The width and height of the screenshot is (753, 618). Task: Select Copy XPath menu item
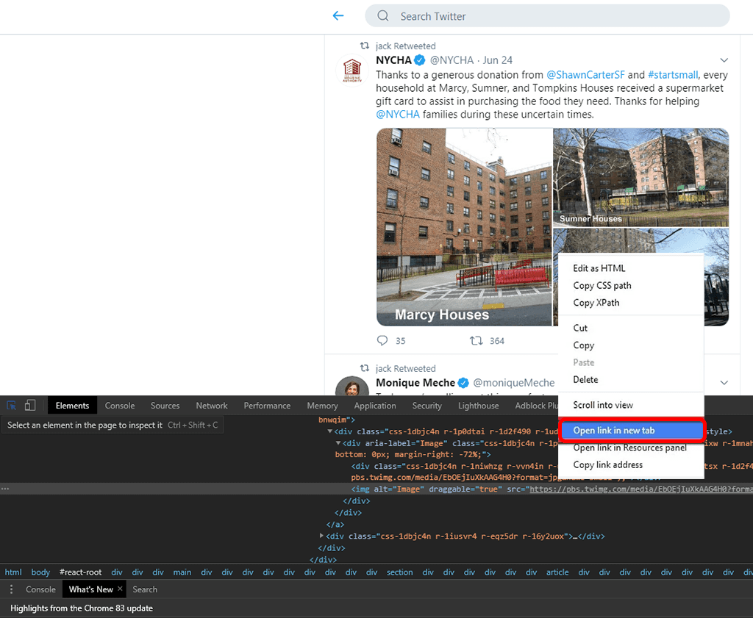click(x=631, y=303)
